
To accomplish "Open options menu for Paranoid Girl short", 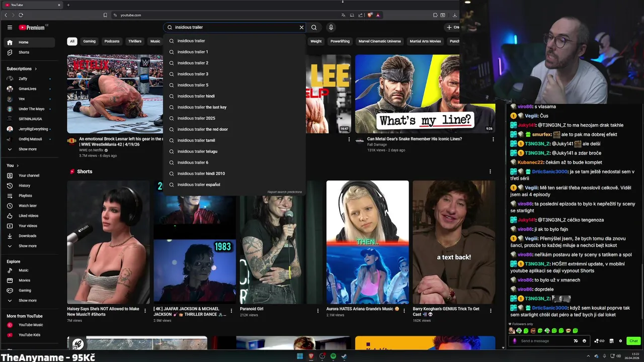I will [x=317, y=311].
